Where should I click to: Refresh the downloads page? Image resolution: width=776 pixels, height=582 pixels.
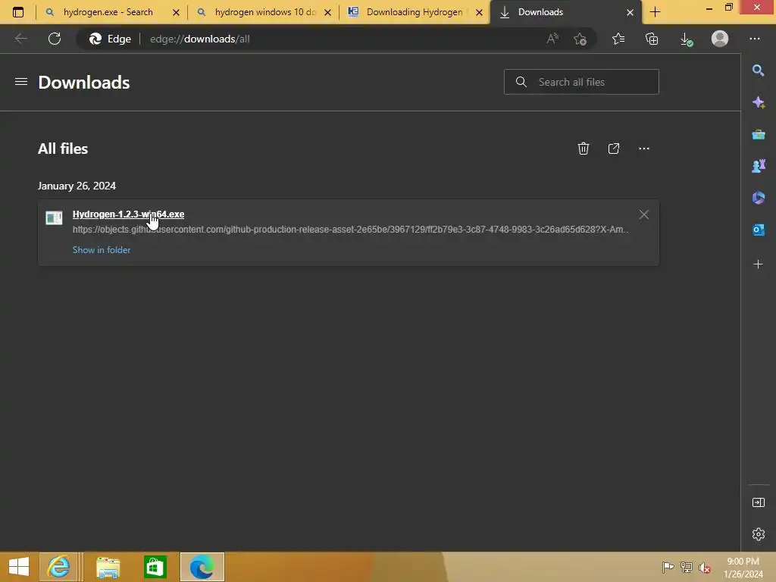[55, 39]
